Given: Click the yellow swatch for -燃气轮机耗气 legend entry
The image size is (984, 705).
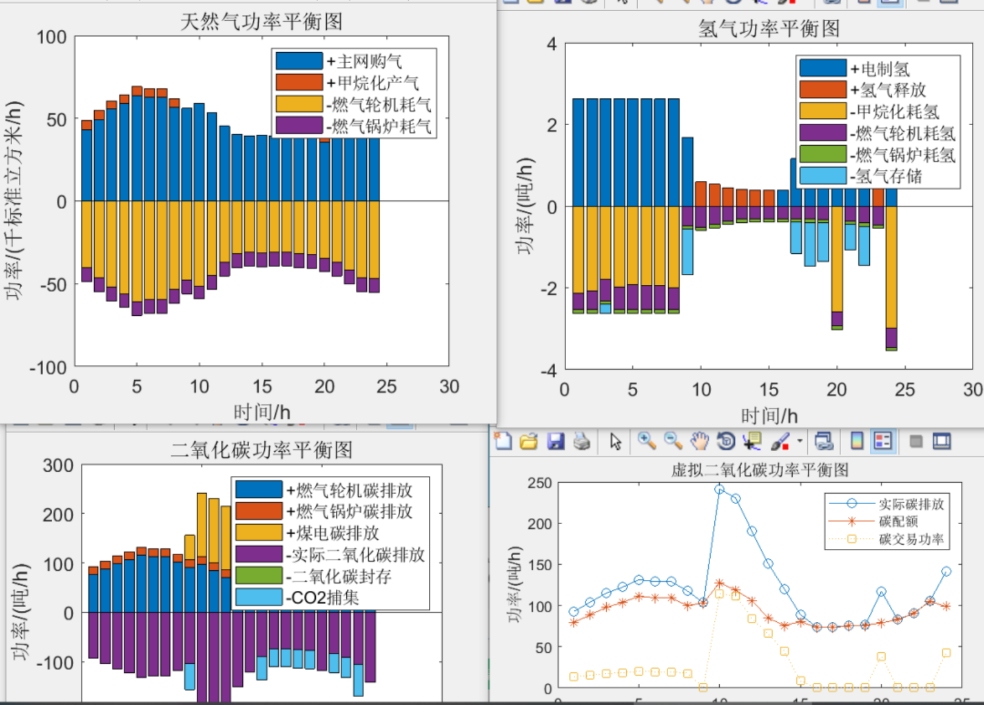Looking at the screenshot, I should coord(299,104).
